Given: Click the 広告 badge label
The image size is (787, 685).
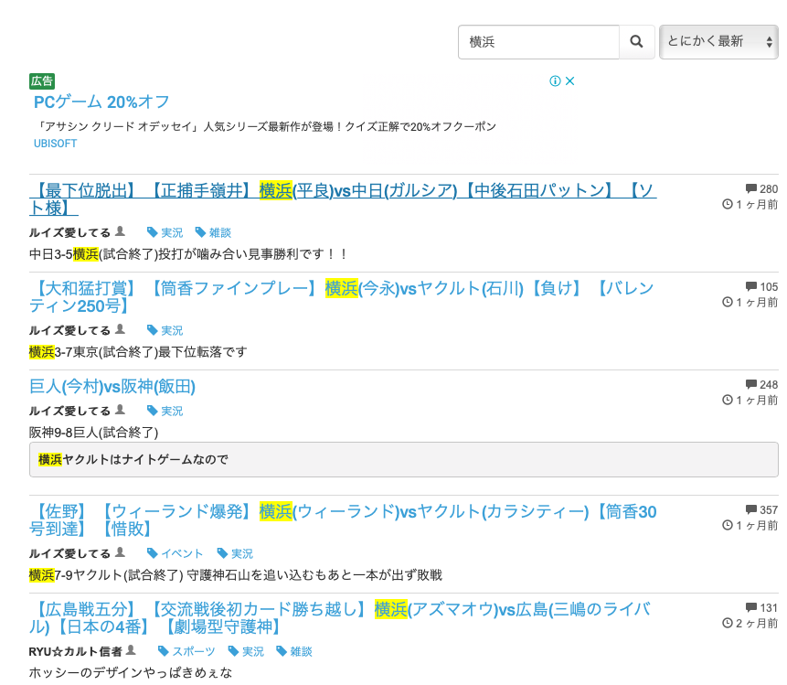Looking at the screenshot, I should tap(42, 80).
